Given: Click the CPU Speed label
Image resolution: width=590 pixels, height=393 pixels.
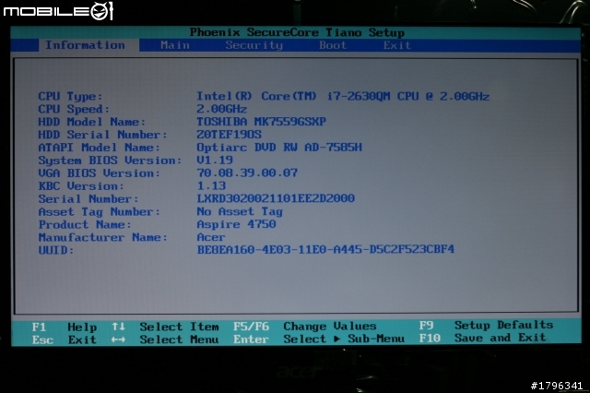Looking at the screenshot, I should coord(74,110).
